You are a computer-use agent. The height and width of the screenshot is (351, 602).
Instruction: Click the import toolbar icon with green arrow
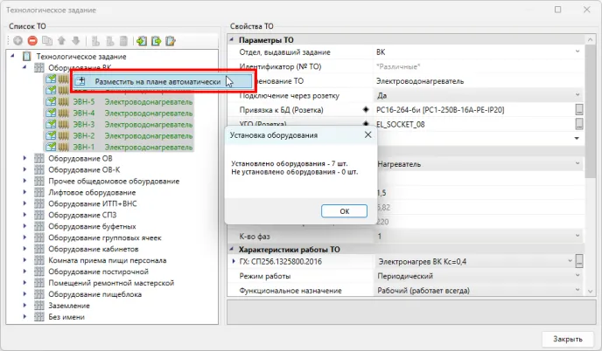click(142, 40)
